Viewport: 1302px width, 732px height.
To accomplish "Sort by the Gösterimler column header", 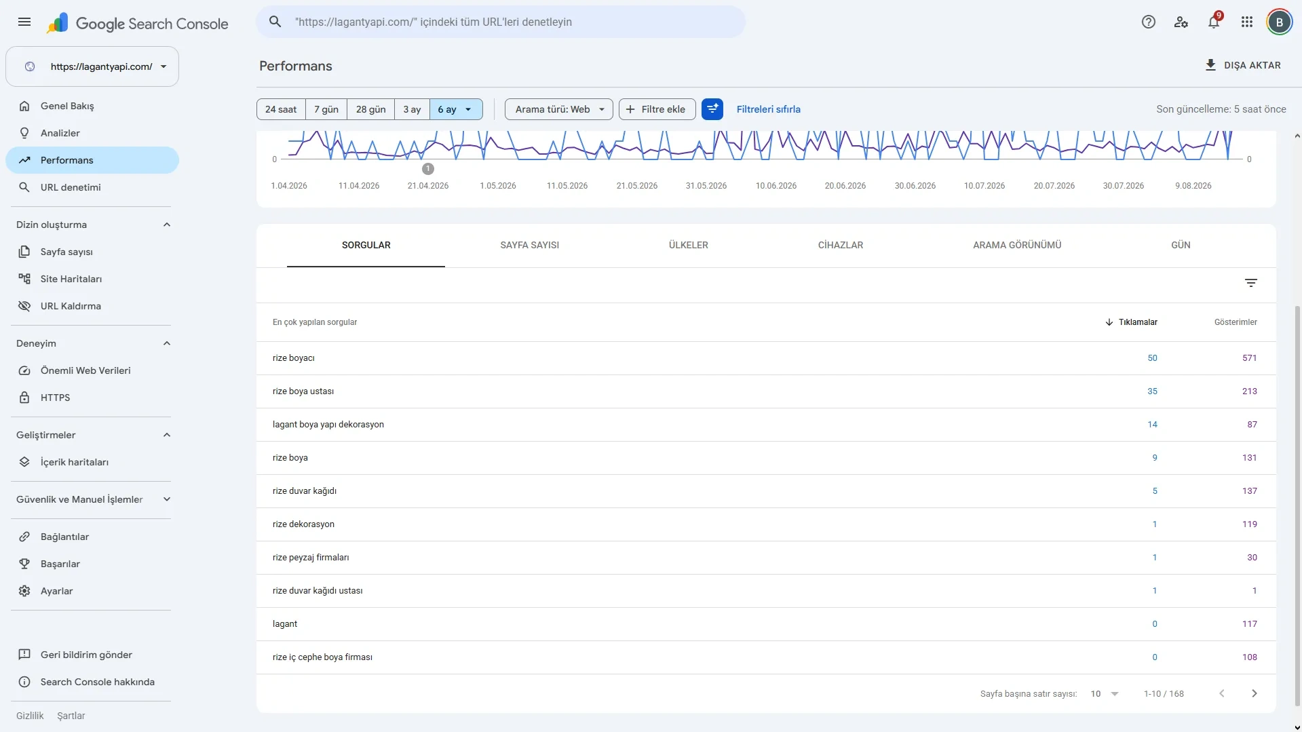I will [1235, 322].
